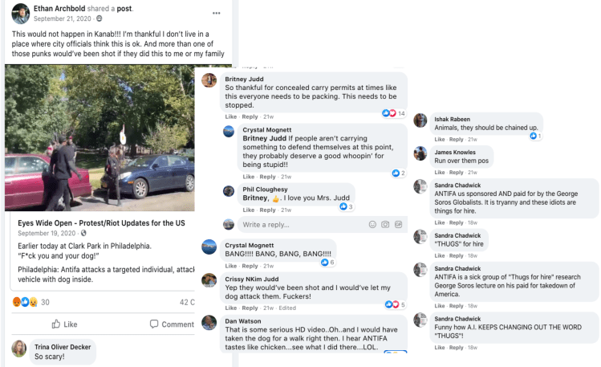The image size is (601, 367).
Task: Click the thumbs-up Like button under the post
Action: coord(64,324)
